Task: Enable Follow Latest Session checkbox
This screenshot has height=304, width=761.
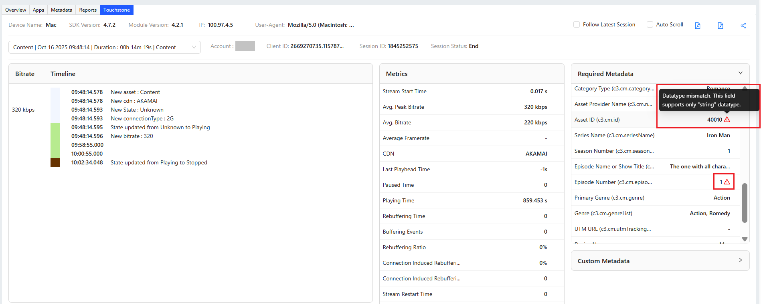Action: 577,24
